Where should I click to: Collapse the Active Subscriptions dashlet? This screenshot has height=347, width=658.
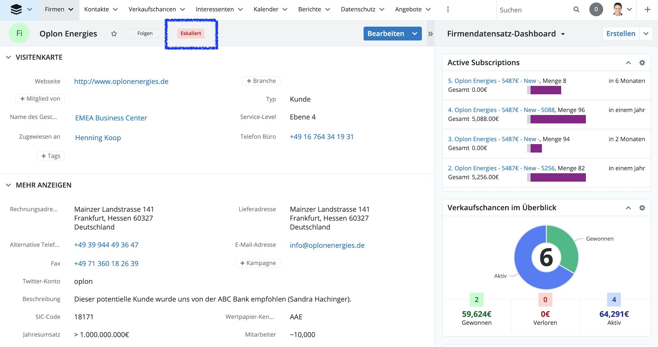tap(628, 63)
